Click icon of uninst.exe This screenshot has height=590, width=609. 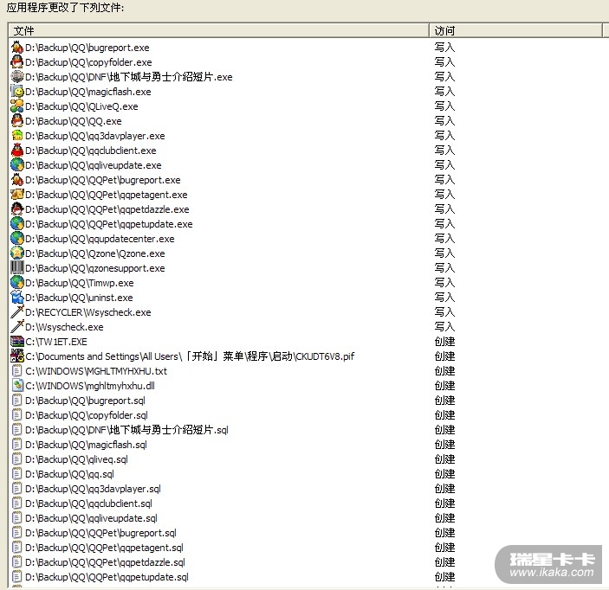click(x=17, y=298)
